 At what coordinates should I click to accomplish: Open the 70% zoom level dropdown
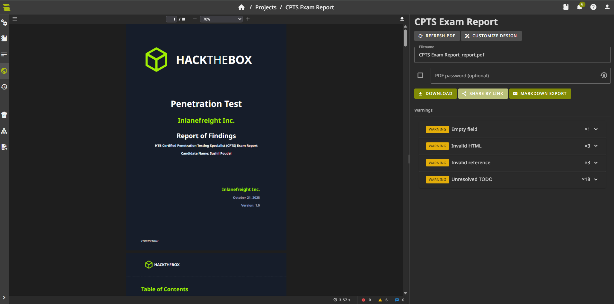pyautogui.click(x=221, y=19)
